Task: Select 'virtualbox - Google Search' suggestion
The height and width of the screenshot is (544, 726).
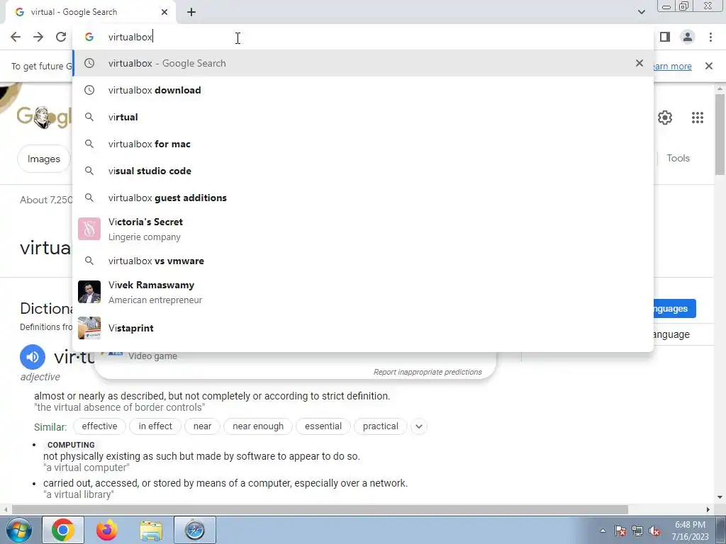Action: (x=363, y=63)
